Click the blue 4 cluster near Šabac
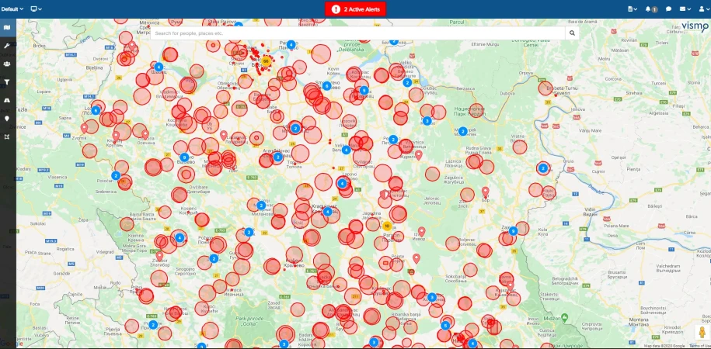Screen dimensions: 711x349 tap(159, 67)
